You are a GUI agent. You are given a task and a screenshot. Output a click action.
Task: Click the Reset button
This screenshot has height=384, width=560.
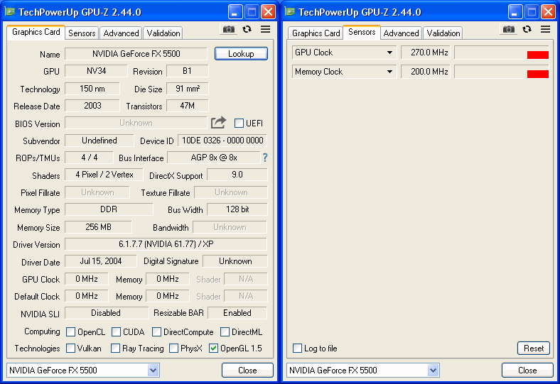(534, 349)
